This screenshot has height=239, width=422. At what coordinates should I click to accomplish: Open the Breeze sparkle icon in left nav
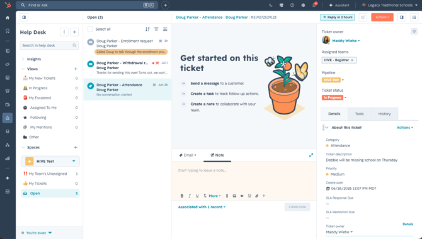(x=8, y=178)
